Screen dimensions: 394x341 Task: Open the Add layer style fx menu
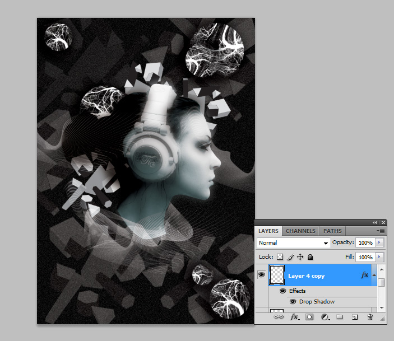click(x=294, y=317)
